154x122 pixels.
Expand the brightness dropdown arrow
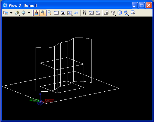coord(29,13)
